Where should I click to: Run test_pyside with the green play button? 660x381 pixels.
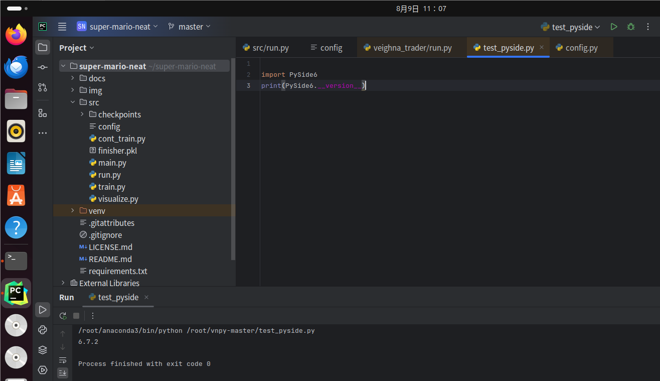coord(614,27)
